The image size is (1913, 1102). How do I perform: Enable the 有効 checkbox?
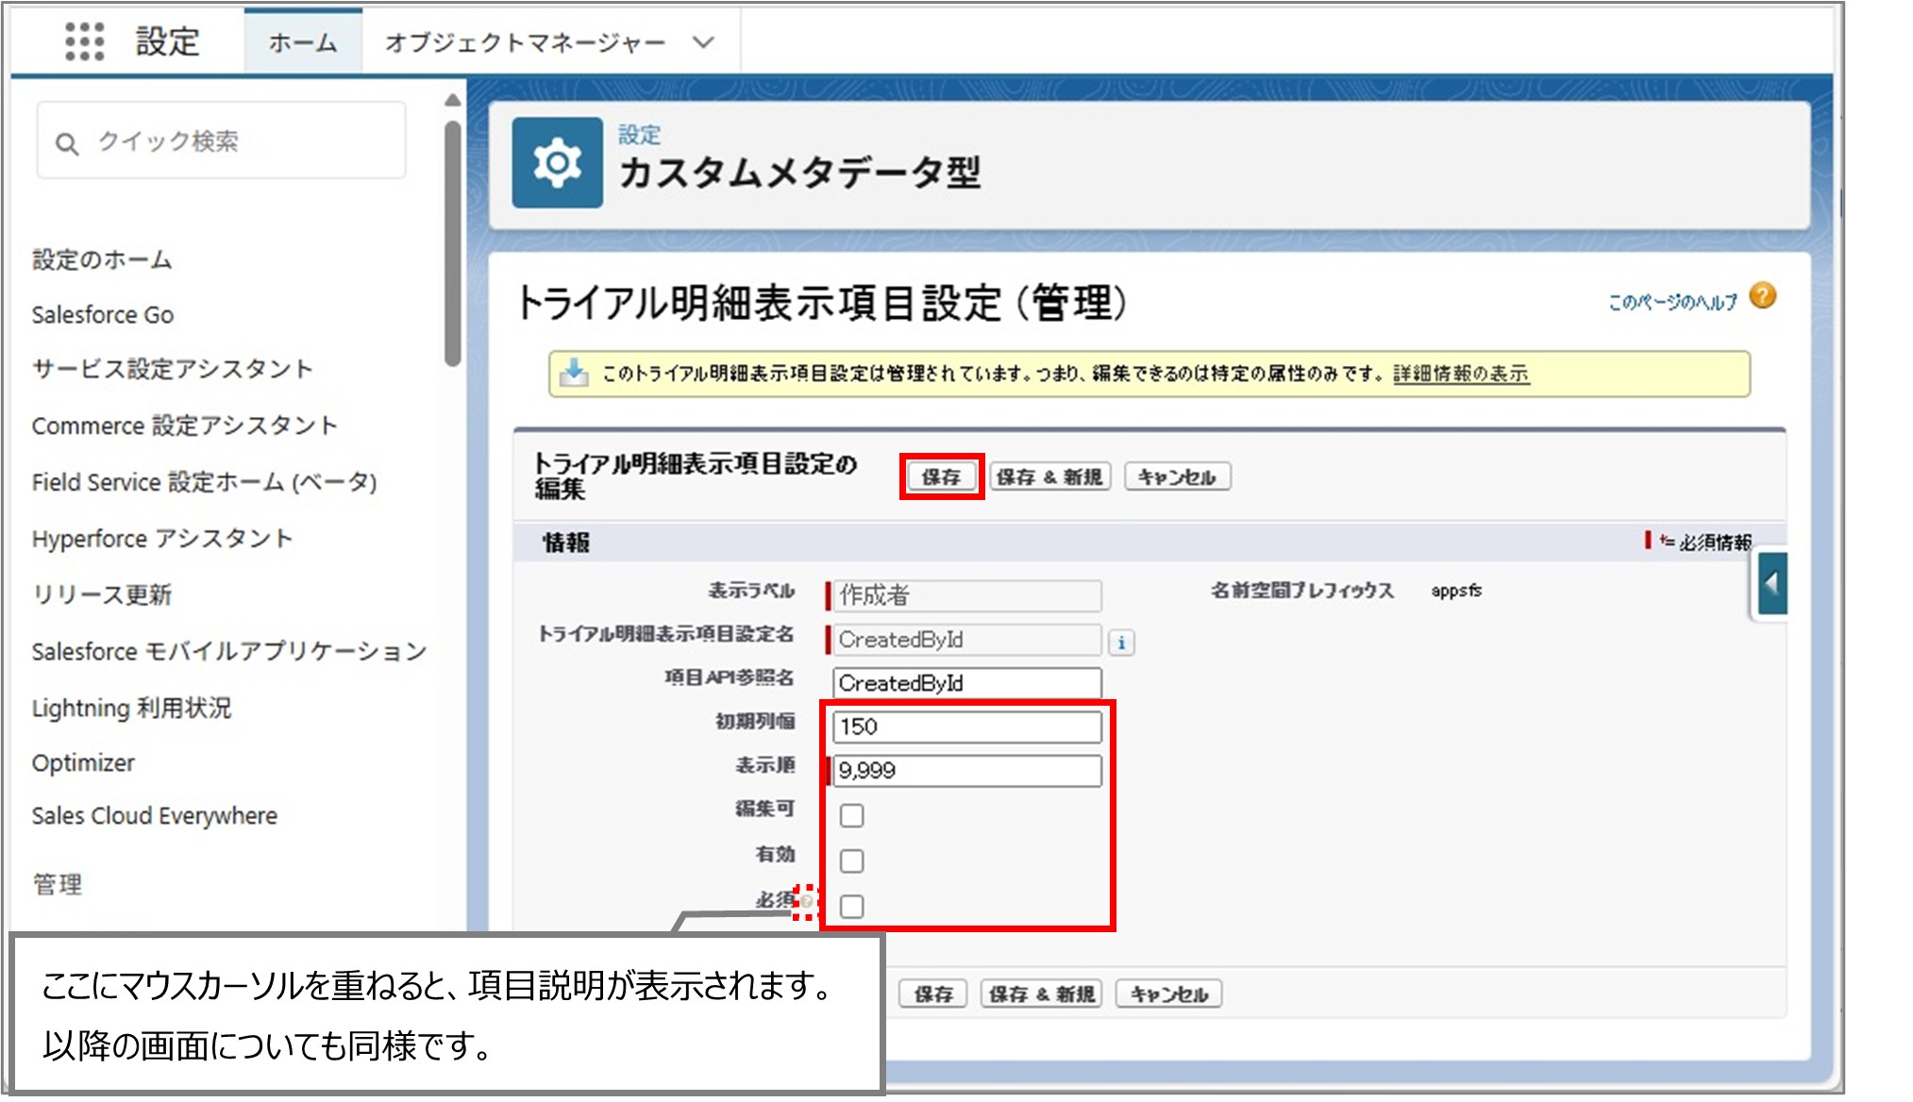coord(851,860)
